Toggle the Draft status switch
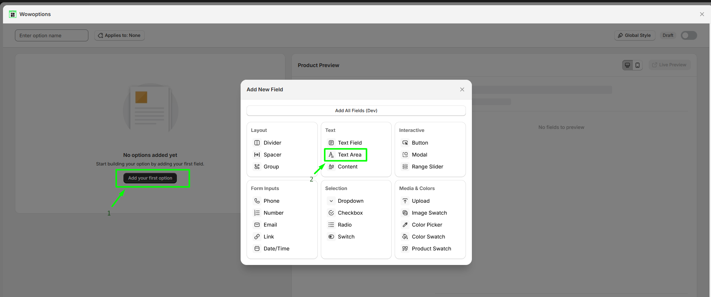711x297 pixels. point(689,35)
